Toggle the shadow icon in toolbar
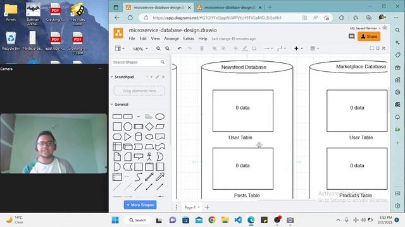This screenshot has height=227, width=405. click(x=254, y=49)
